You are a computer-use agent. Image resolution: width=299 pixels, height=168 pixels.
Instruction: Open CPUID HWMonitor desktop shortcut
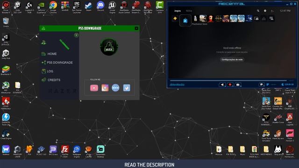(6, 104)
